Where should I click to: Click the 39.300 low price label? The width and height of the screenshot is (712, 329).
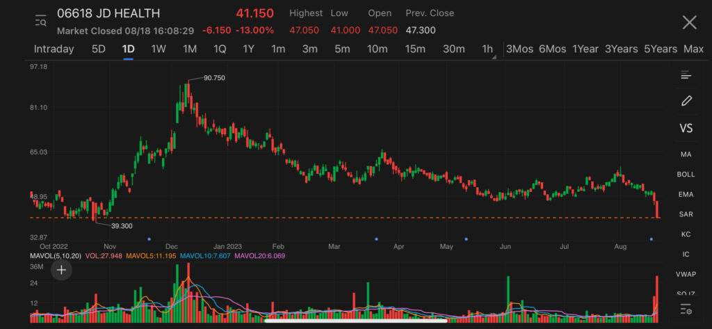122,226
